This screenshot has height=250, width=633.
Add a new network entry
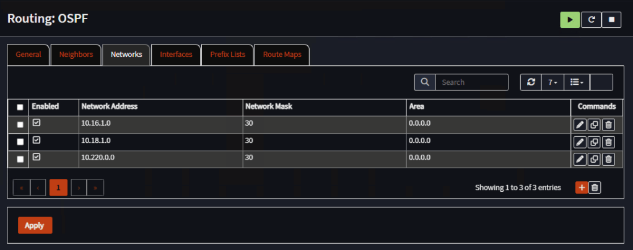pos(582,187)
